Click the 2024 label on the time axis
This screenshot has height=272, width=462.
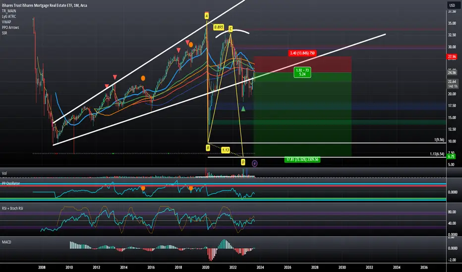(x=260, y=267)
